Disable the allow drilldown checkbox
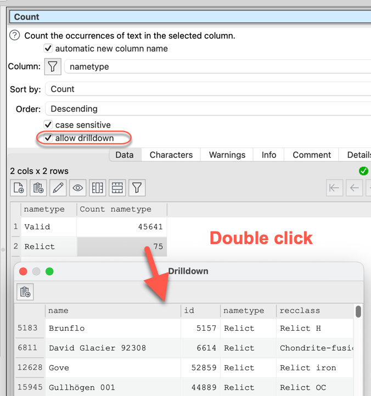The image size is (371, 396). click(48, 138)
